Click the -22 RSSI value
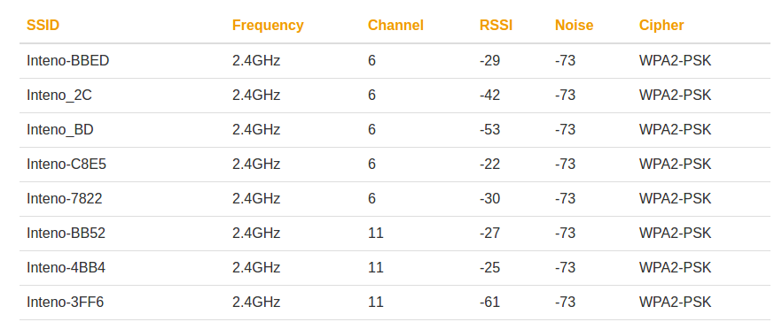Screen dimensions: 782x322 (x=489, y=164)
